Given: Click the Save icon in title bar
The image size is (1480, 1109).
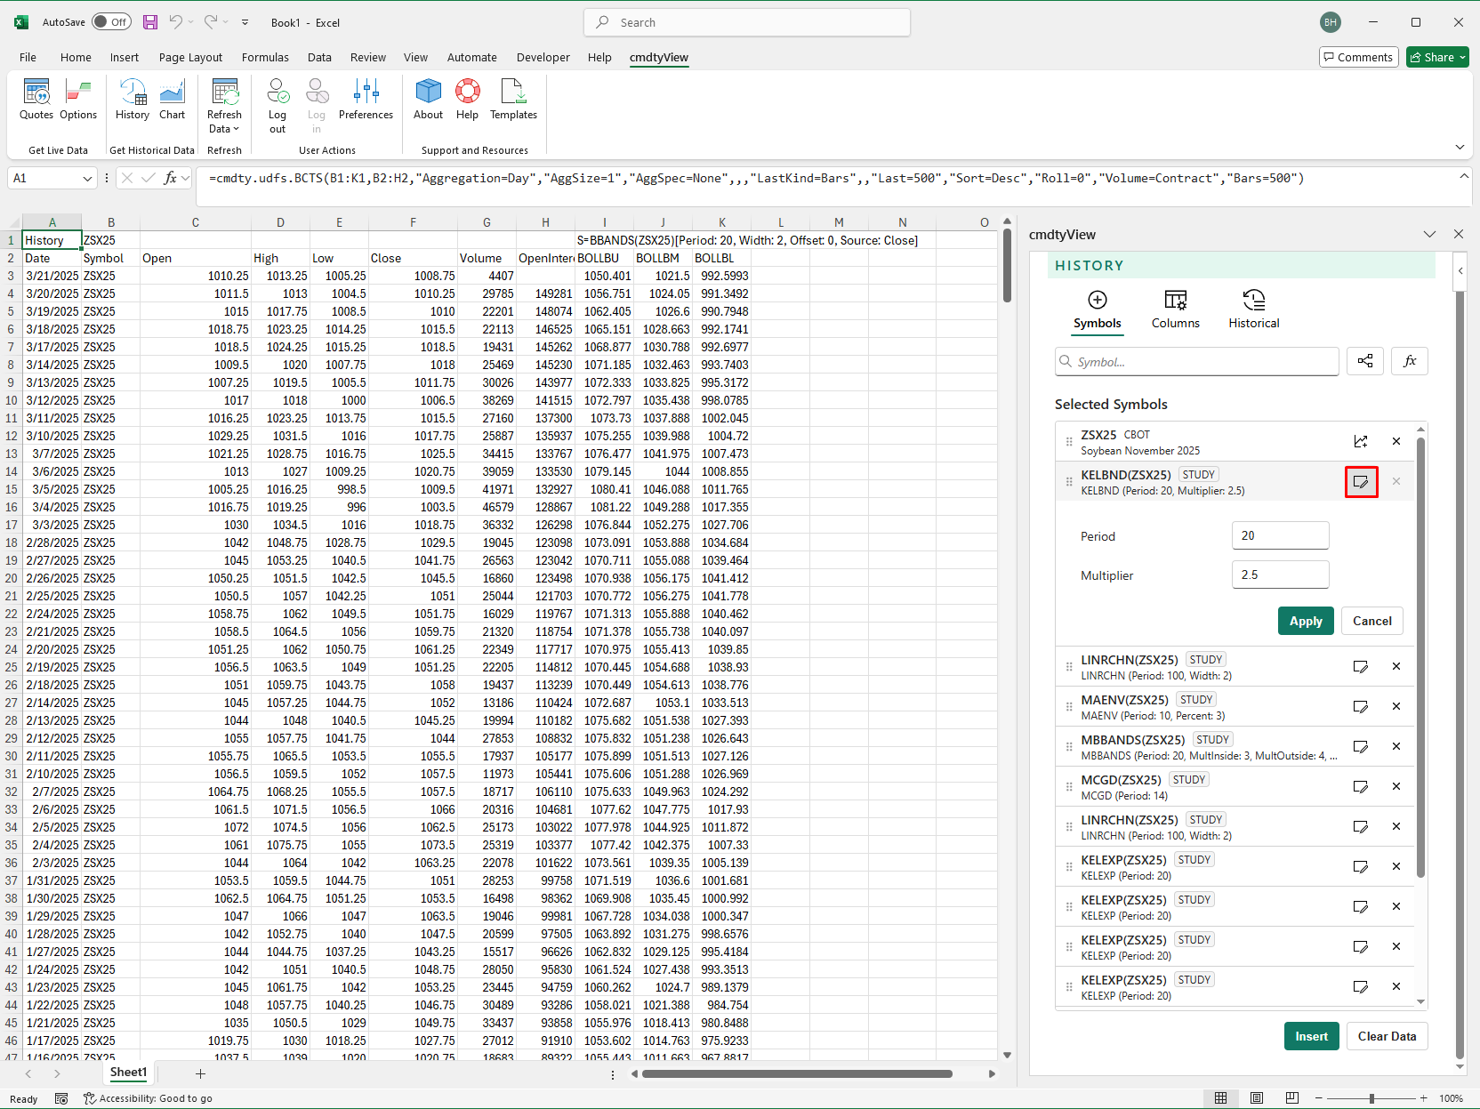Looking at the screenshot, I should [x=150, y=22].
